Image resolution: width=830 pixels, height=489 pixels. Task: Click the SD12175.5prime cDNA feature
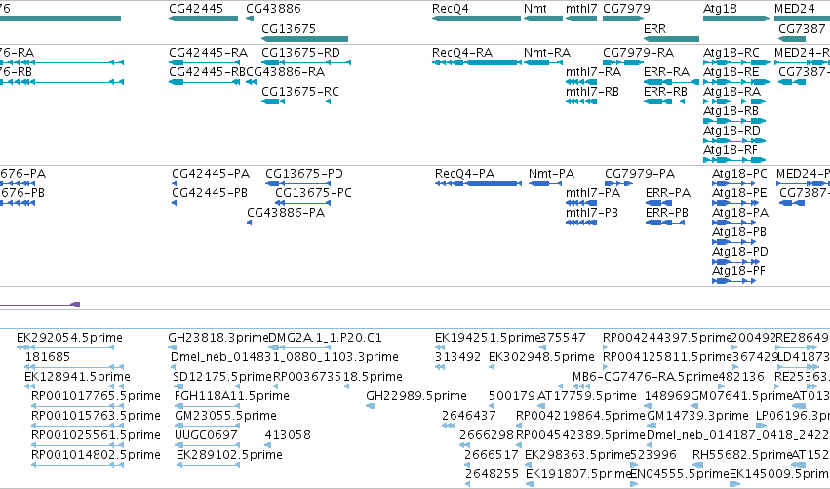point(207,387)
